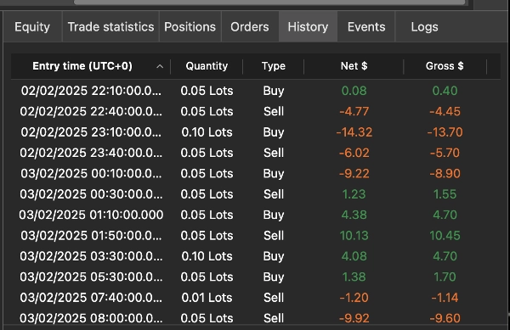Click Gross value -9.60
This screenshot has width=510, height=330.
click(445, 318)
